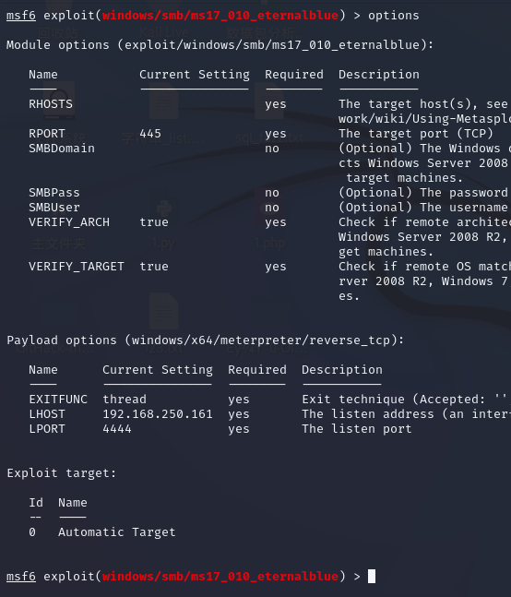The height and width of the screenshot is (597, 511).
Task: Click the LPORT value 4444
Action: coord(117,429)
